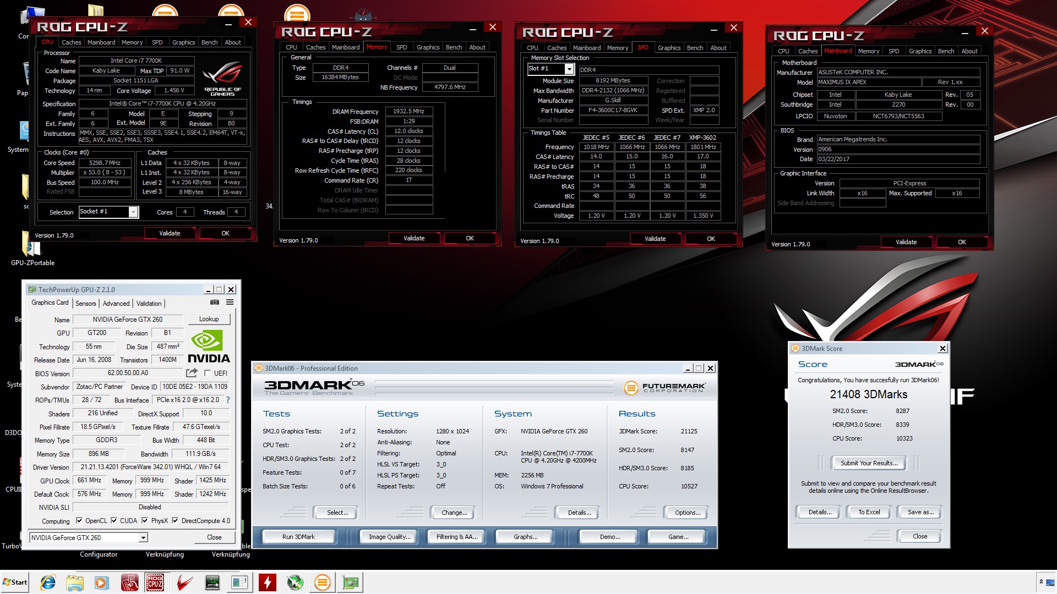Viewport: 1057px width, 594px height.
Task: Click the Futuremark Corporation logo in 3DMark06
Action: pos(664,388)
